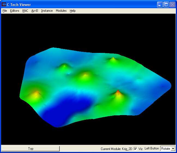Open the RNC menu

point(25,11)
